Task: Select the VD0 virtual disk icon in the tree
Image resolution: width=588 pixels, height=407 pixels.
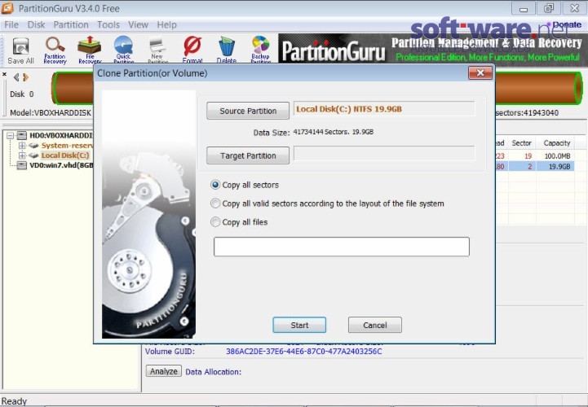Action: click(x=22, y=165)
